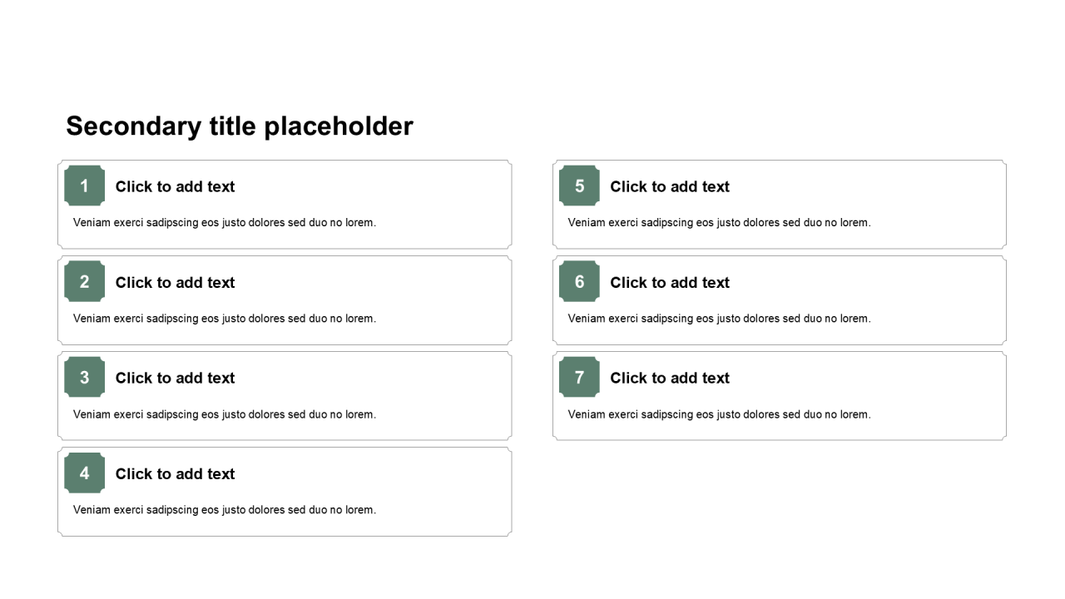
Task: Click the green number 5 badge
Action: (x=579, y=186)
